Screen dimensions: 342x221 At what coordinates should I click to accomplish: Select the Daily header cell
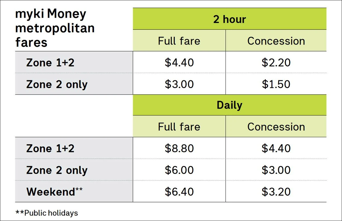click(230, 105)
